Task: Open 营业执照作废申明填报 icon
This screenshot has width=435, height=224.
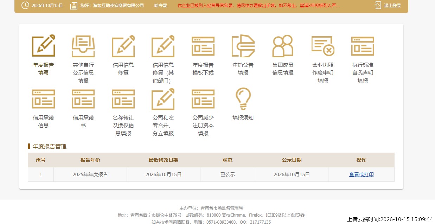Action: coord(323,46)
